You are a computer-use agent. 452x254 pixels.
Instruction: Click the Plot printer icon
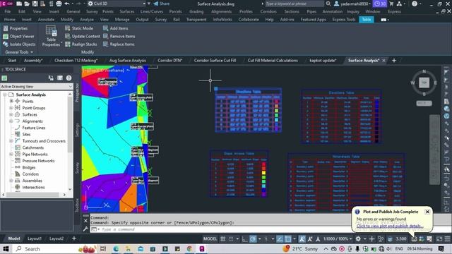pos(59,4)
